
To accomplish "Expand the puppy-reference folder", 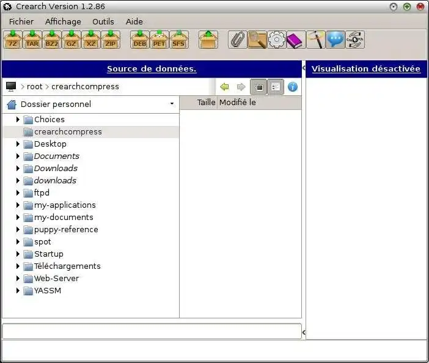I will [18, 230].
